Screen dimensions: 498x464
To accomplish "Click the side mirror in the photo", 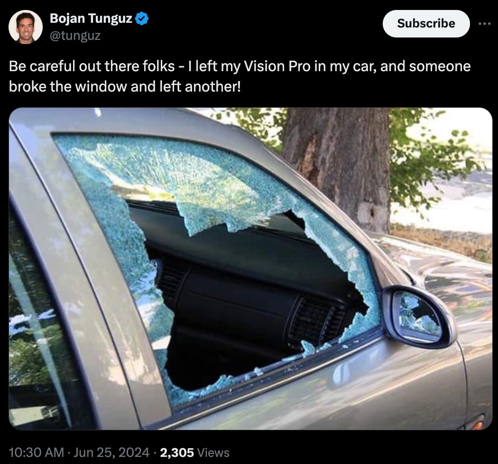I will coord(419,316).
